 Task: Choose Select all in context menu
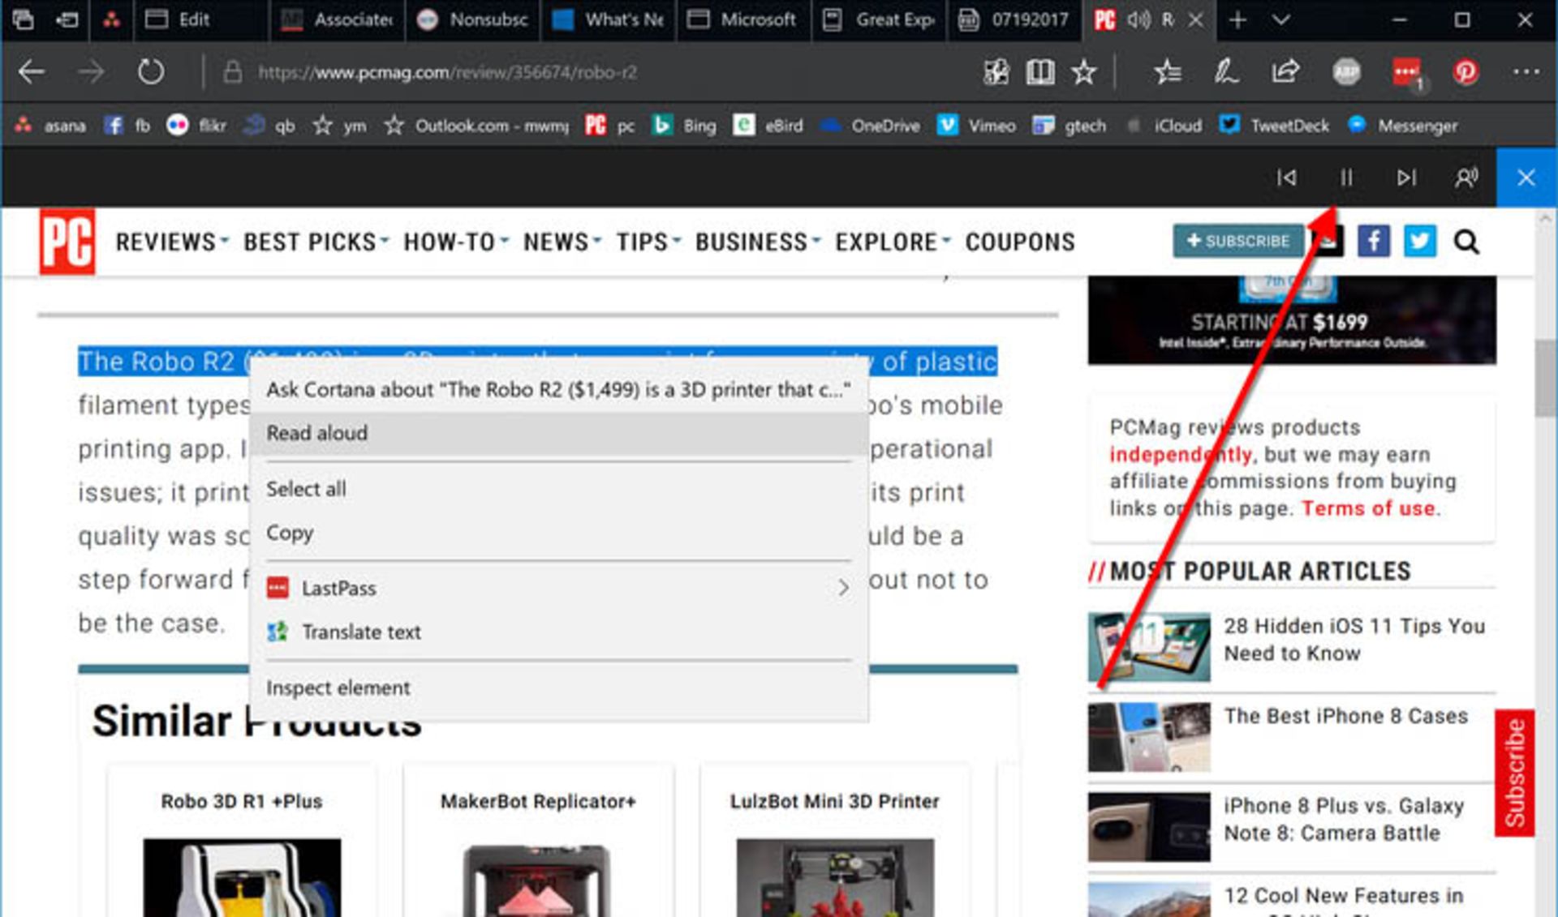(558, 489)
